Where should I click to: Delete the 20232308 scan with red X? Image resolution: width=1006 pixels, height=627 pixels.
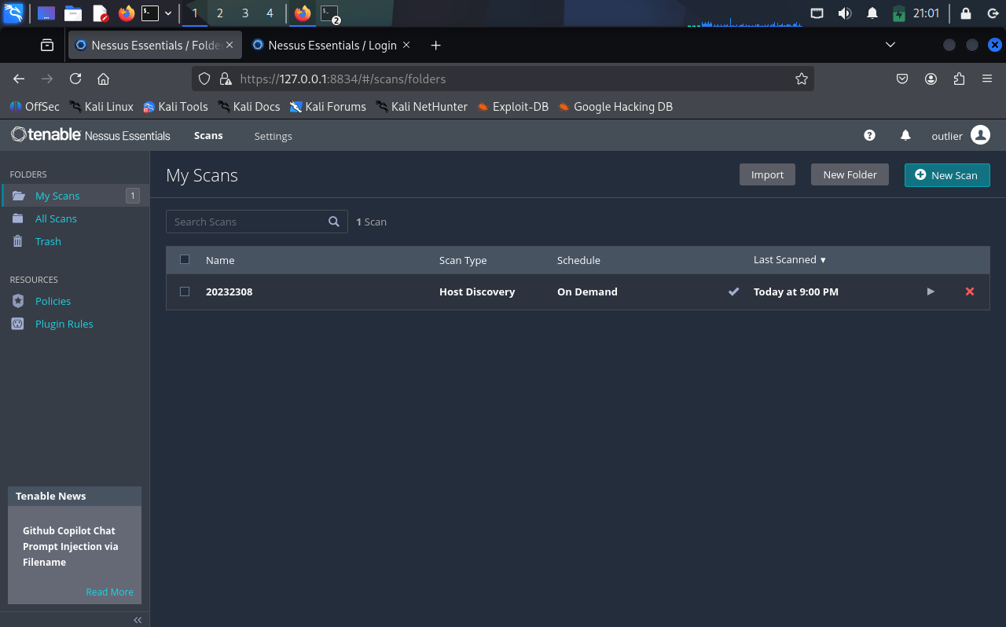pos(970,291)
